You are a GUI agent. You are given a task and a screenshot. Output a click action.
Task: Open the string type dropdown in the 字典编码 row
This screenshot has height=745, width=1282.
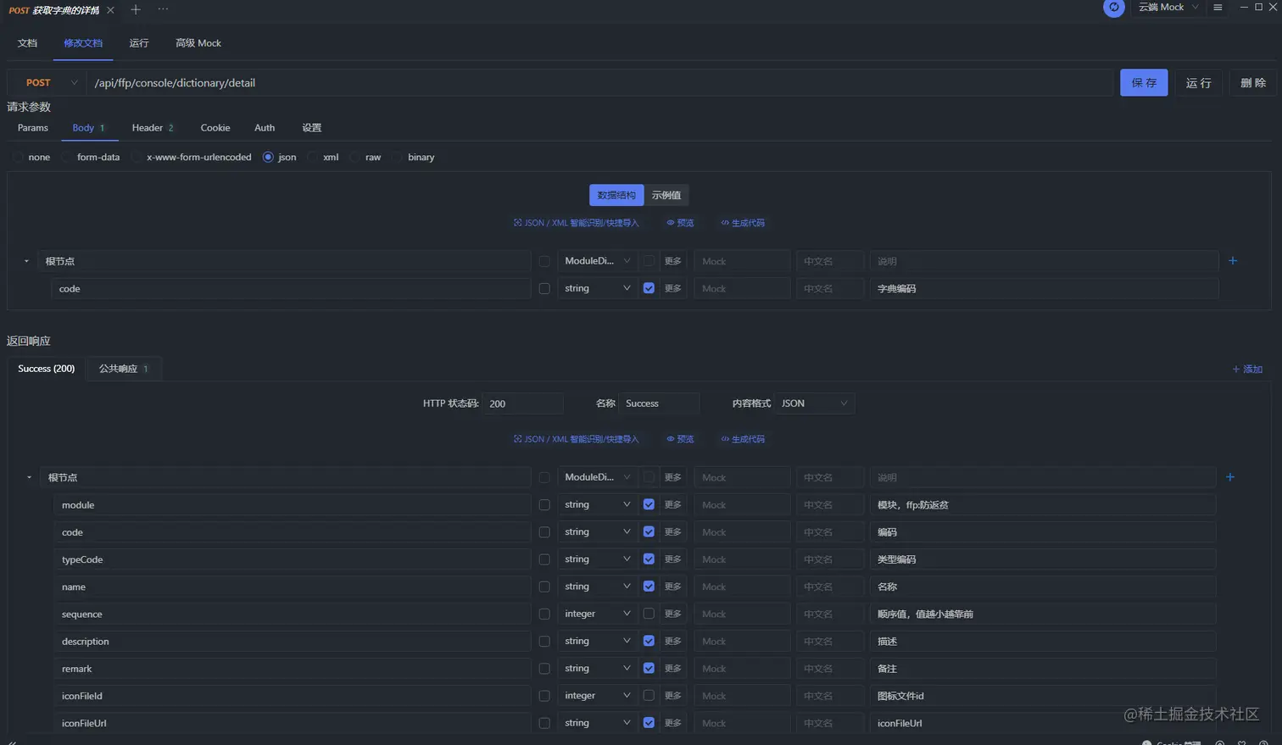[597, 288]
